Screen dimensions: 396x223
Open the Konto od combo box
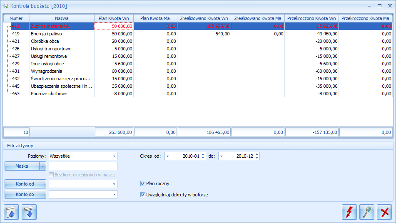[114, 184]
